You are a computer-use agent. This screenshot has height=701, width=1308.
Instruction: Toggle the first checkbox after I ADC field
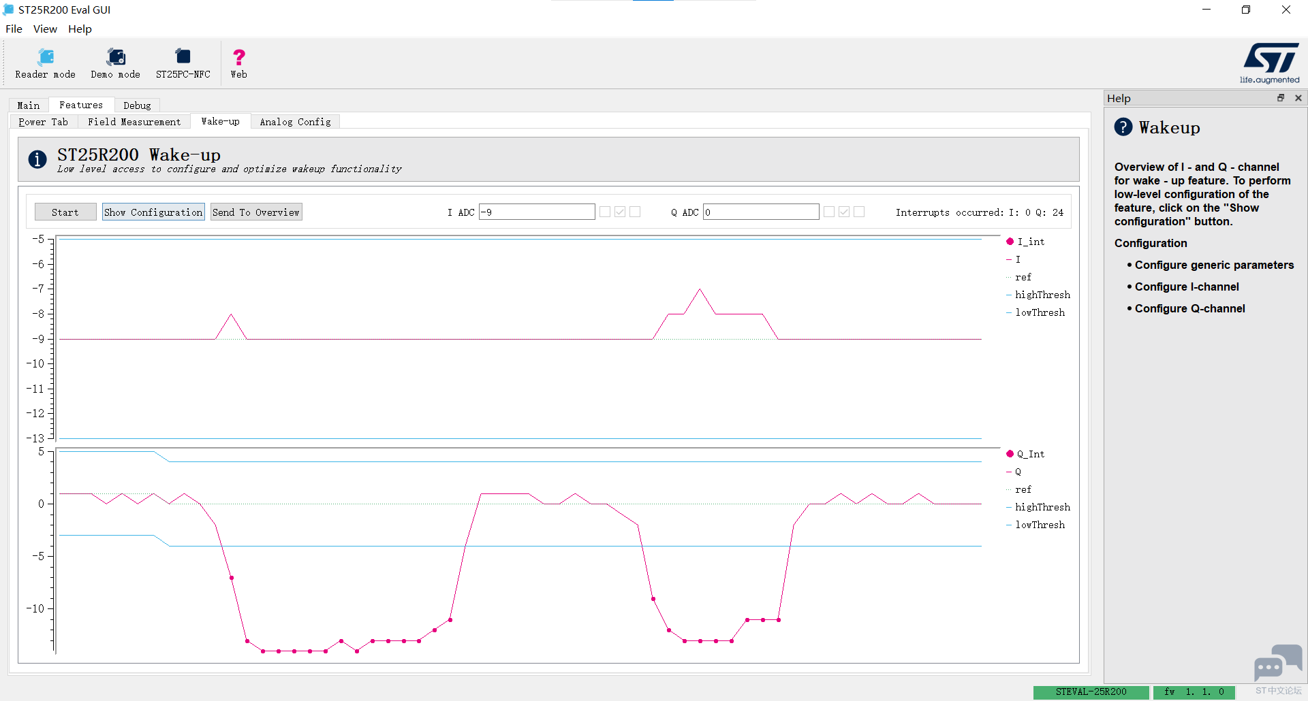pos(605,212)
